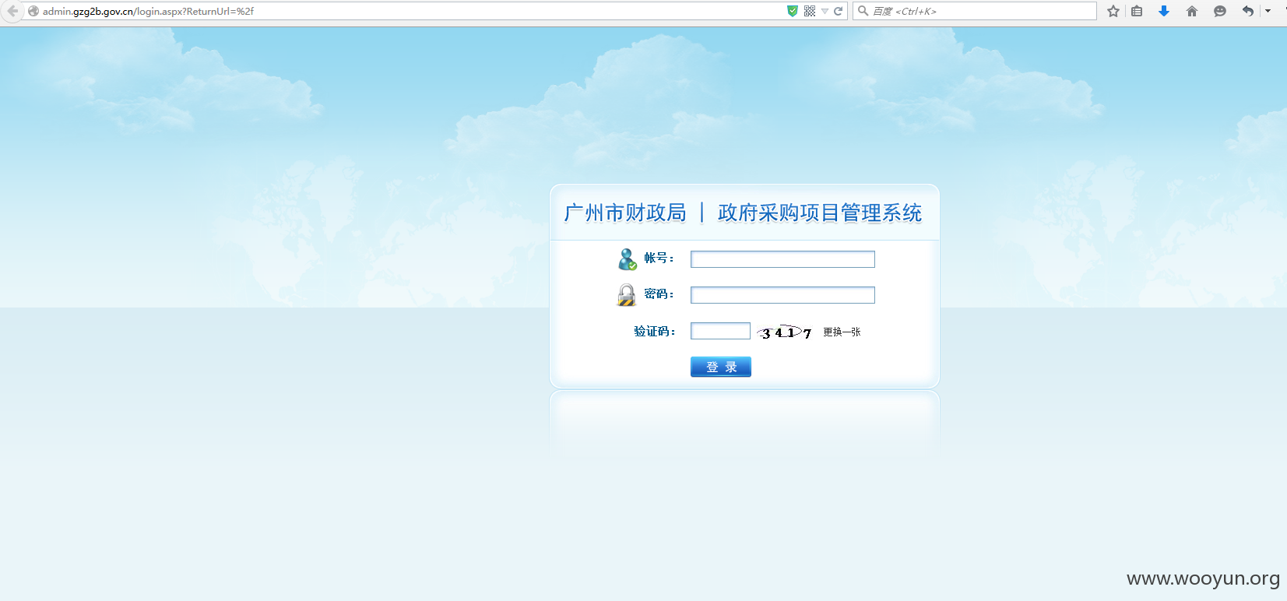Expand the dropdown next to undo arrow

(1268, 11)
